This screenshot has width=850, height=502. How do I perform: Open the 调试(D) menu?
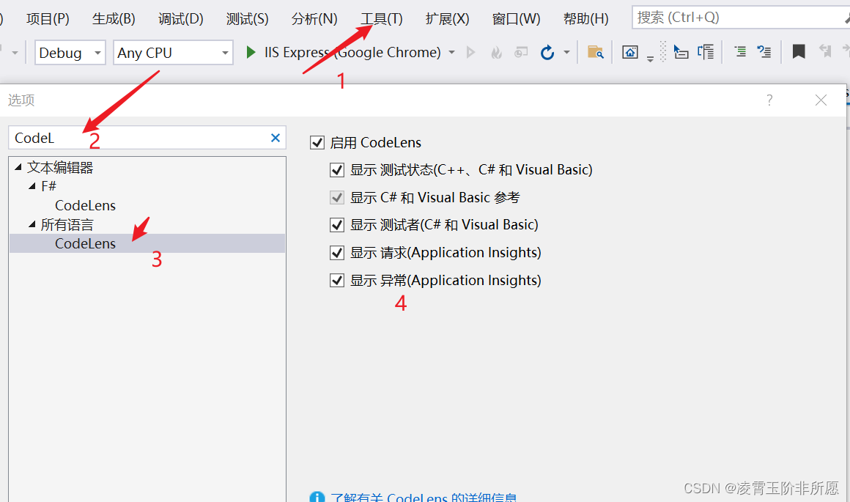(x=180, y=18)
